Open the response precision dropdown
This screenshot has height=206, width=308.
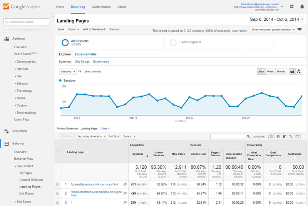pos(273,30)
